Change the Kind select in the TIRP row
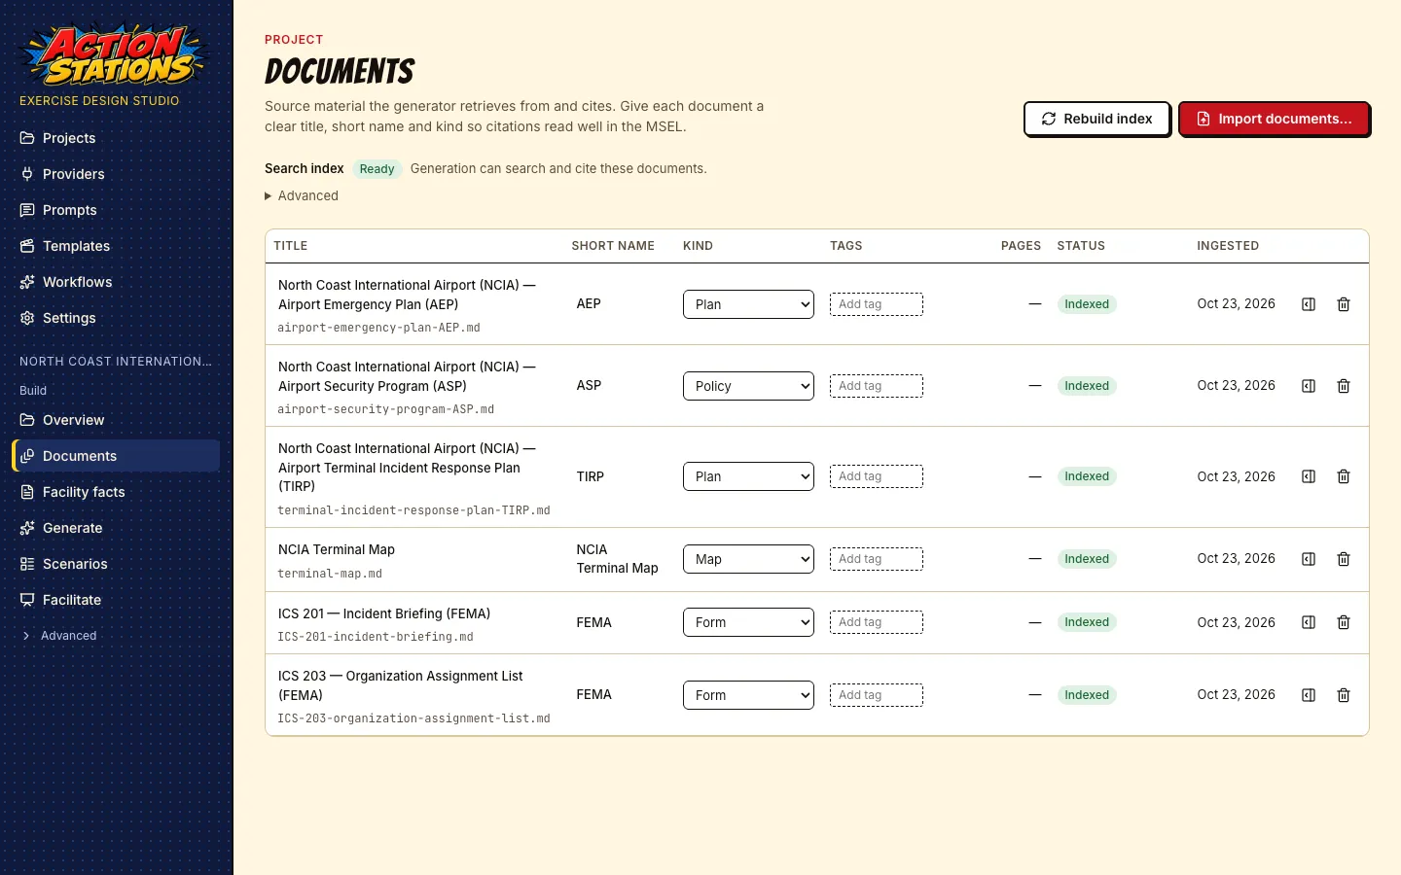This screenshot has width=1401, height=875. coord(748,476)
